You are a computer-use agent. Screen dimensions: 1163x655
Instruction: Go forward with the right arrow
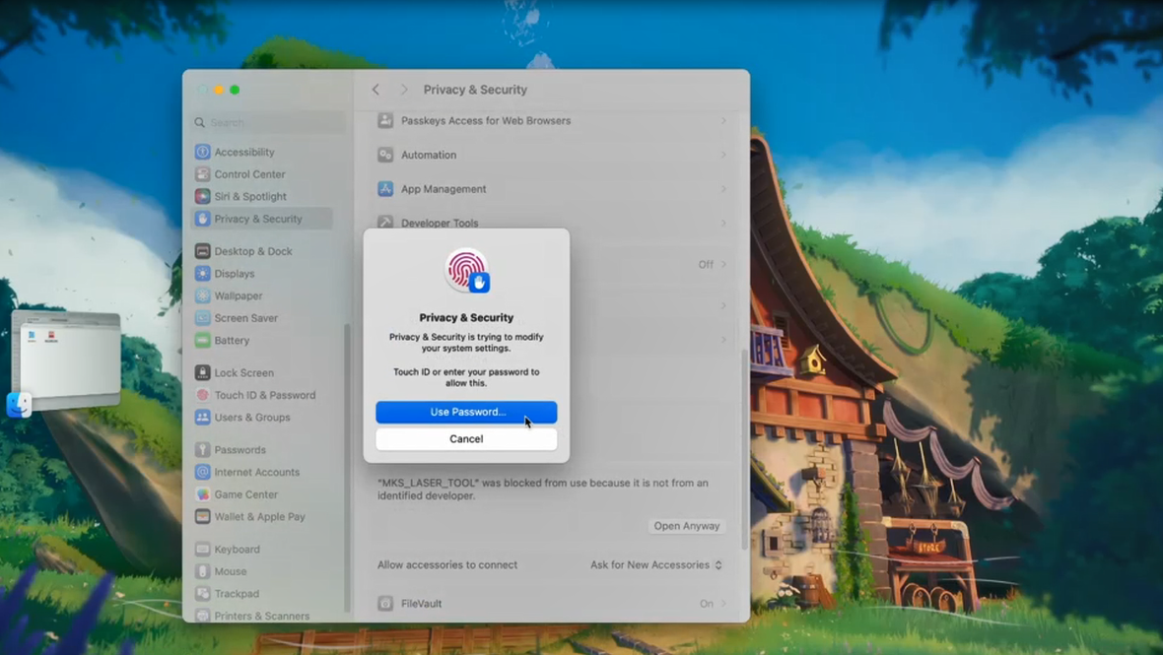pos(403,90)
